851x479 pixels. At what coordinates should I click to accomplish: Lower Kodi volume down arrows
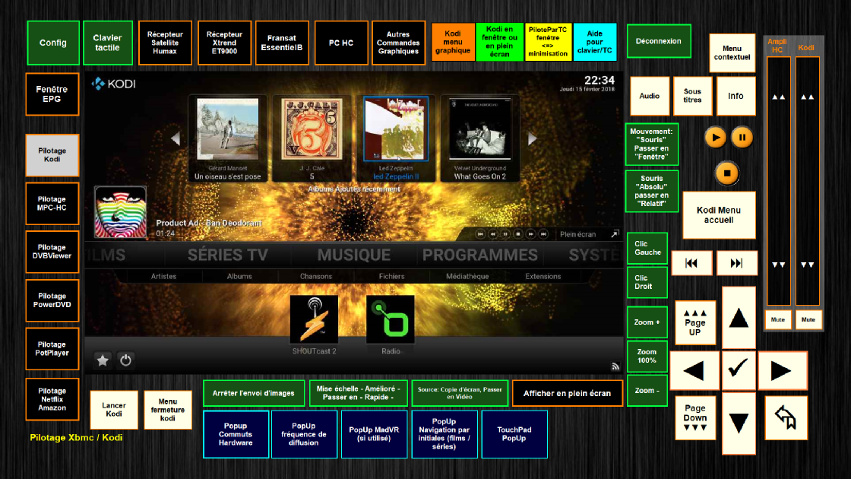[x=808, y=265]
